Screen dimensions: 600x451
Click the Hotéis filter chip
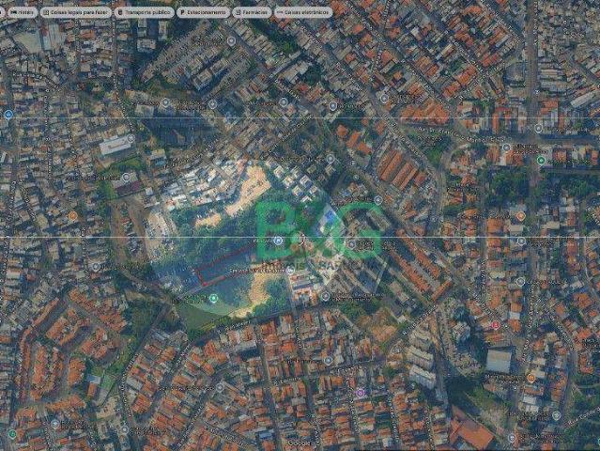(23, 12)
